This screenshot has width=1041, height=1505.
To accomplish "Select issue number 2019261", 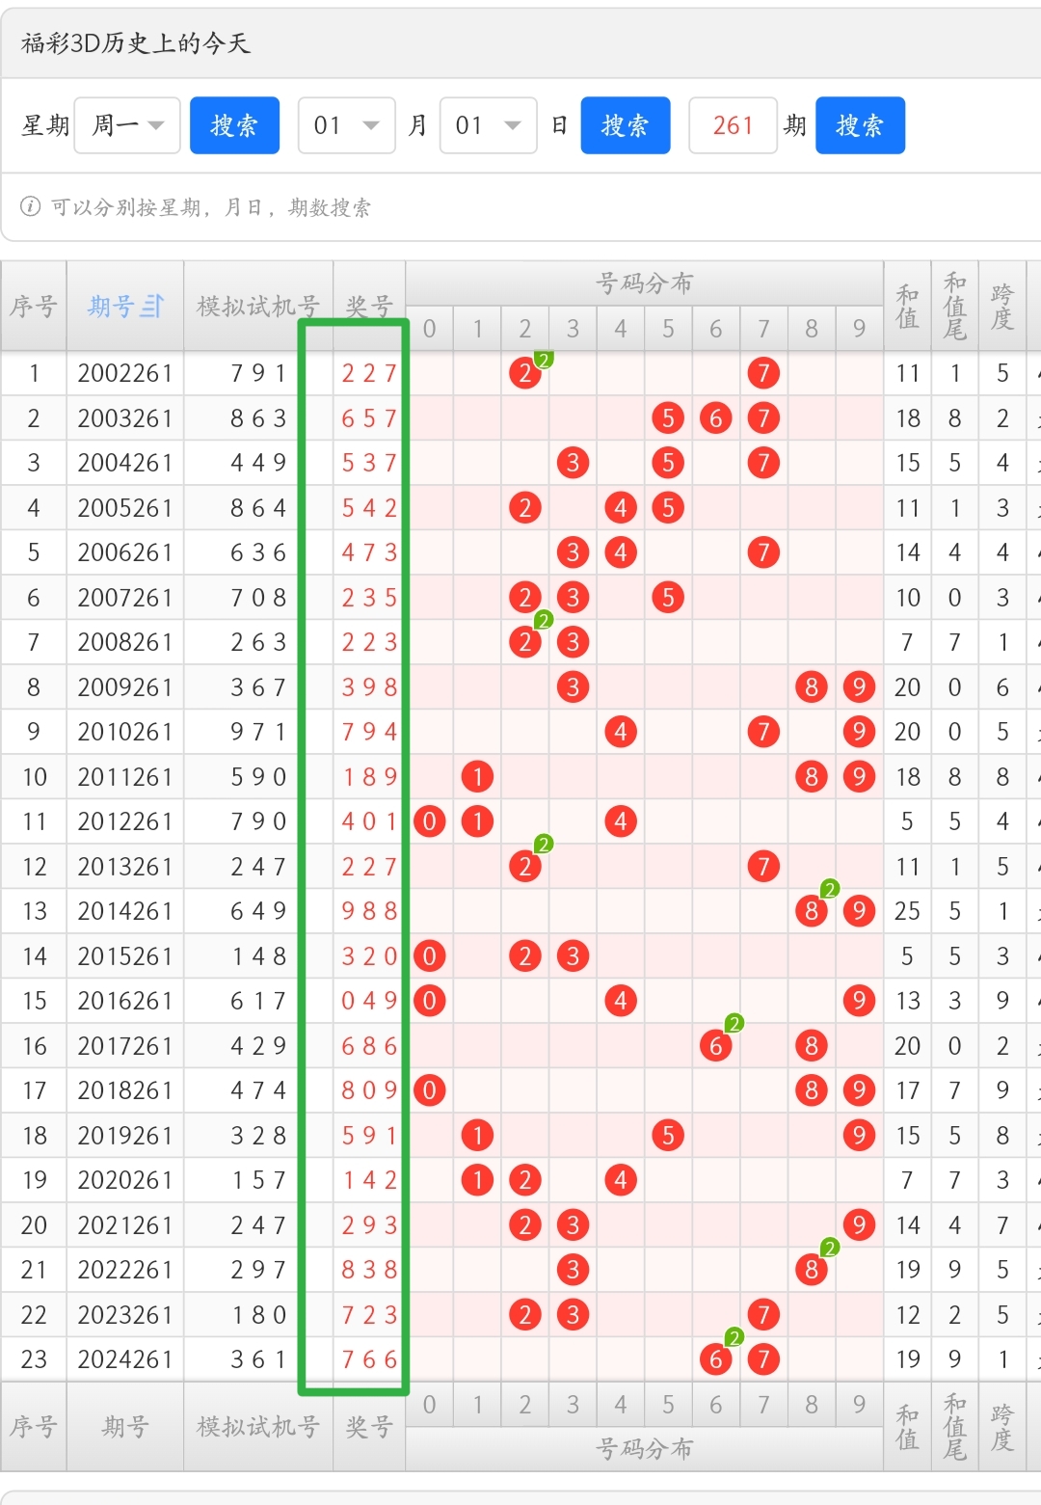I will (x=125, y=1136).
